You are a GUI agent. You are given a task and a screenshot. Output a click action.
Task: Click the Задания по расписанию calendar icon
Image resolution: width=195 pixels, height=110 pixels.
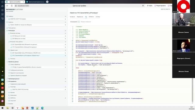tap(9, 73)
